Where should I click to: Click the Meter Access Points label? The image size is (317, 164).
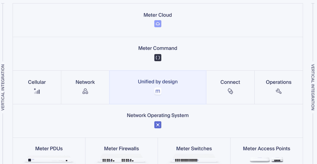266,149
